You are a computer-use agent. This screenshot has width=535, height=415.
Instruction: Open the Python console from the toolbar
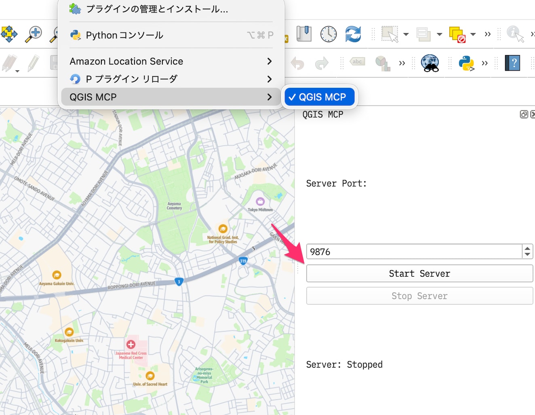[467, 63]
